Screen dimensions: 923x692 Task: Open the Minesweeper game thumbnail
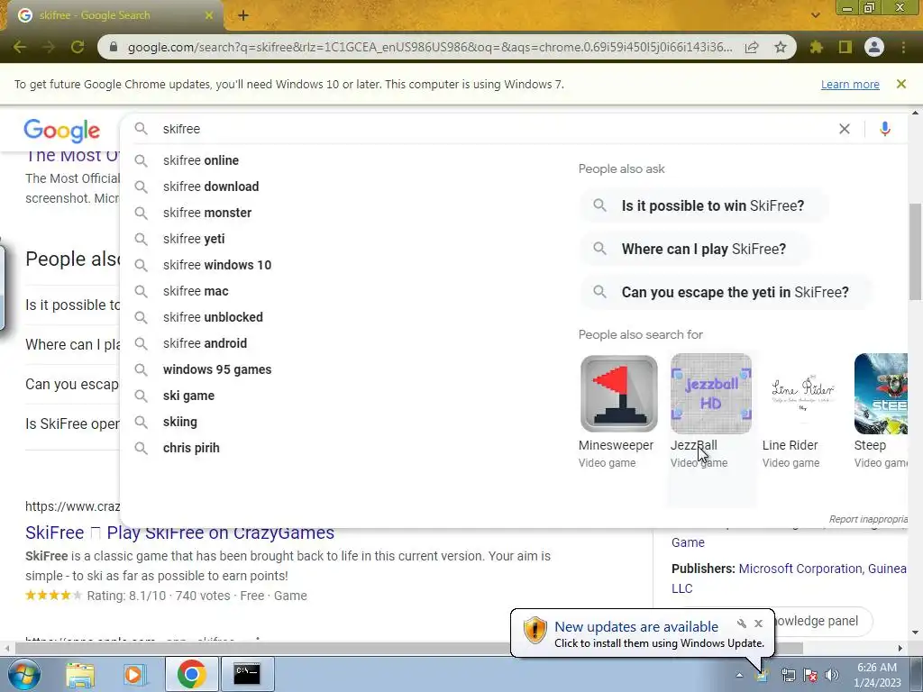(x=618, y=394)
